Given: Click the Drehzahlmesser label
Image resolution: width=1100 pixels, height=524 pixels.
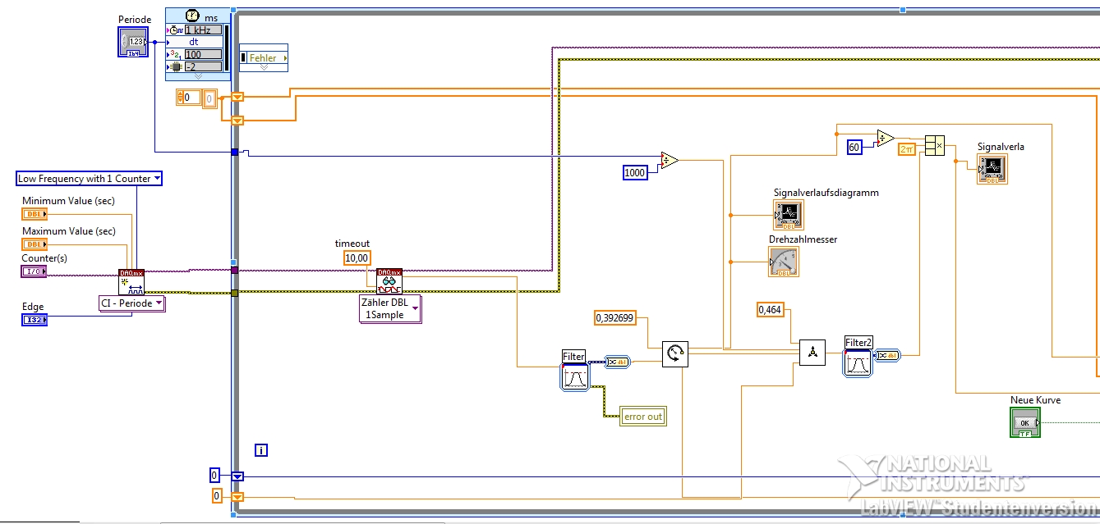Looking at the screenshot, I should [x=803, y=239].
